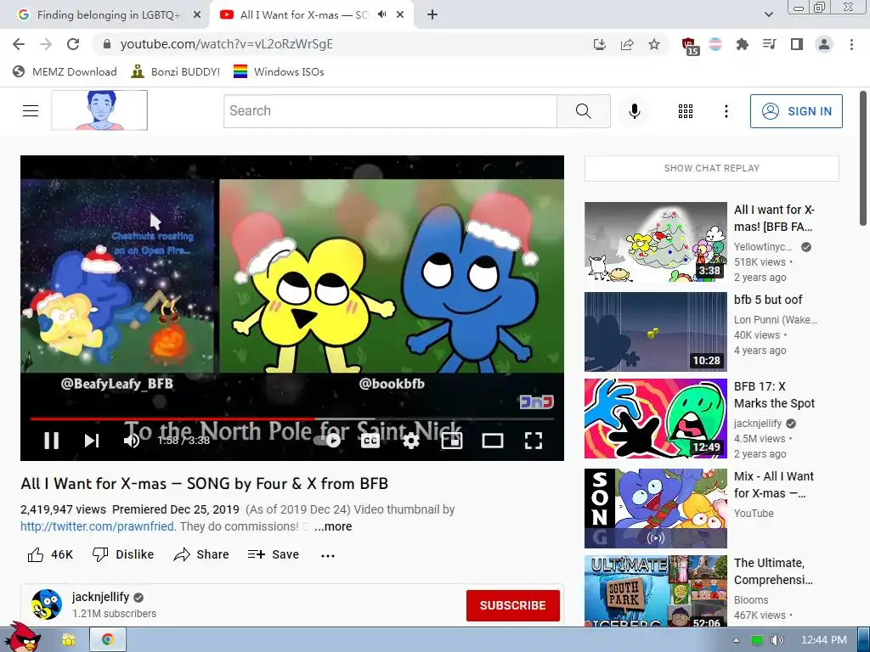Screen dimensions: 870x652
Task: Go back in browser history
Action: tap(19, 44)
